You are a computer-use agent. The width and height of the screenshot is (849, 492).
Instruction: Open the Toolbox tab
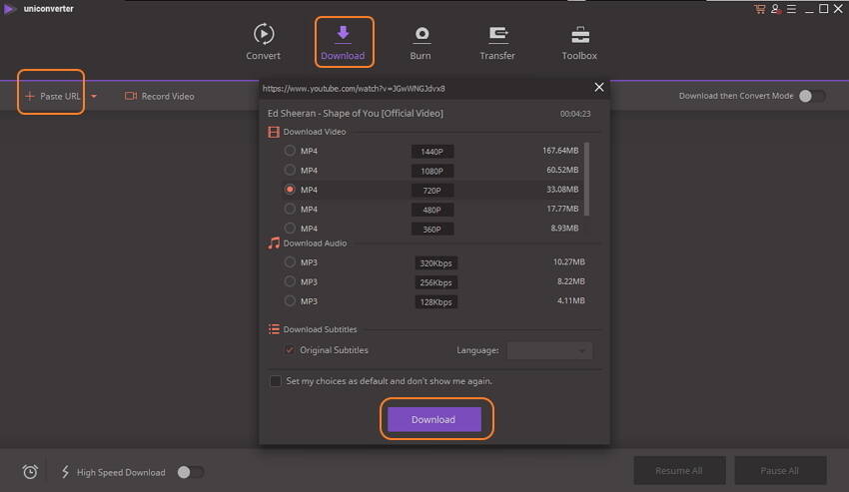579,42
